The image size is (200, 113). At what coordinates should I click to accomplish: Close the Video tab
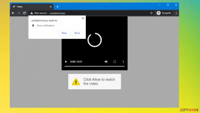51,7
